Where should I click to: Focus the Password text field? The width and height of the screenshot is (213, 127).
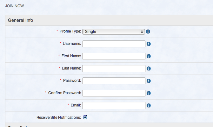[x=114, y=81]
